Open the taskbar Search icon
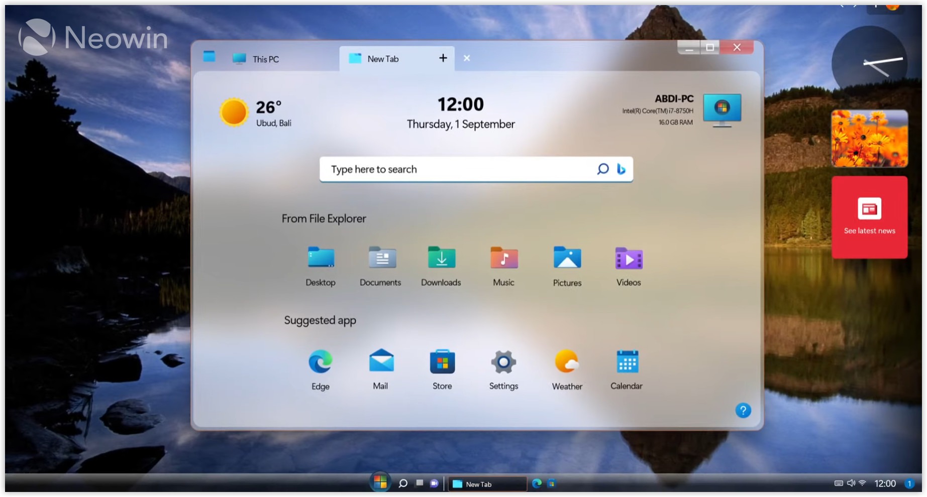Viewport: 927px width, 497px height. click(x=402, y=483)
